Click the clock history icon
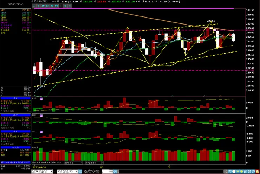This screenshot has height=174, width=260. pyautogui.click(x=234, y=172)
